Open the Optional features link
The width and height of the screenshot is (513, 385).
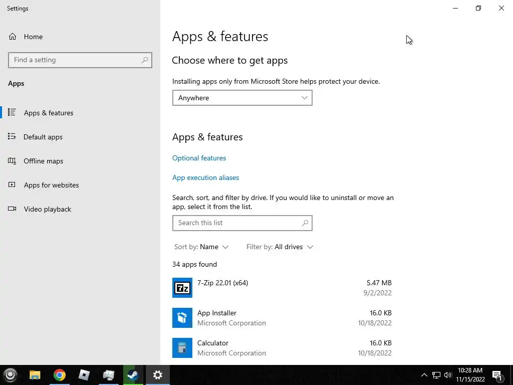point(199,158)
